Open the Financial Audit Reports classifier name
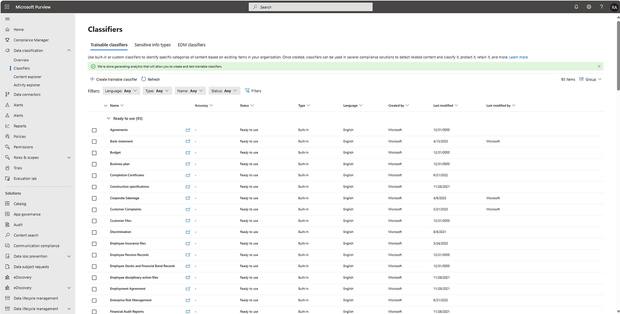The width and height of the screenshot is (620, 314). click(x=127, y=311)
